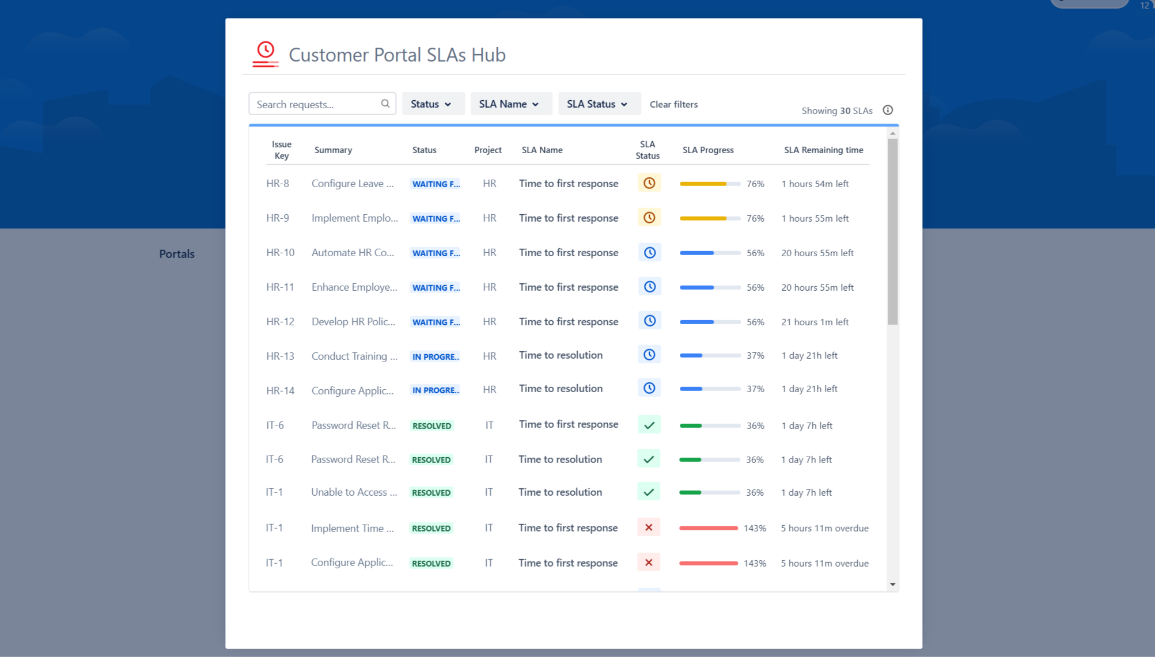The height and width of the screenshot is (657, 1155).
Task: Open the Status filter dropdown
Action: point(432,104)
